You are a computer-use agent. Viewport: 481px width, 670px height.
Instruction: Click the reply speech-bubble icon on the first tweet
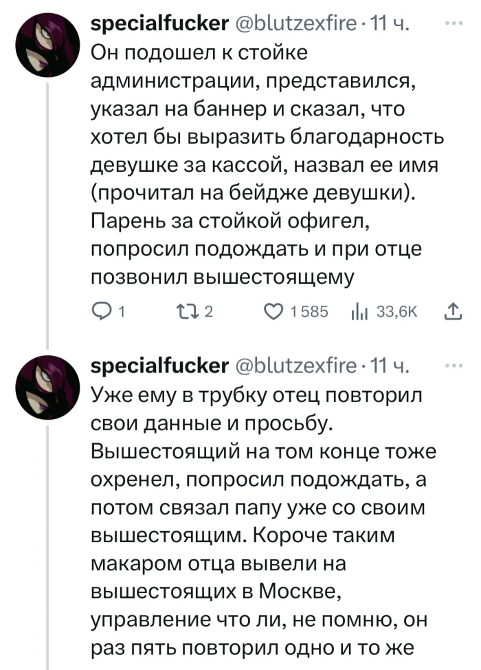point(101,313)
